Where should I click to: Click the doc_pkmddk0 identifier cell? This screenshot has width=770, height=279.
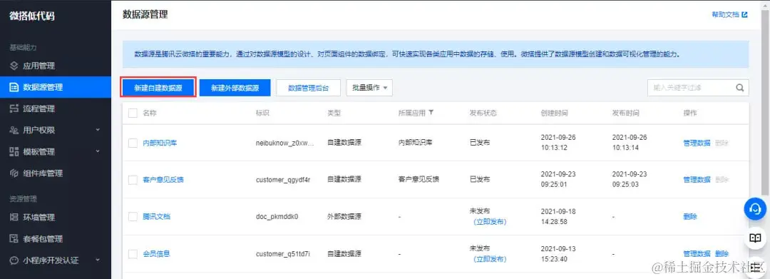coord(277,217)
